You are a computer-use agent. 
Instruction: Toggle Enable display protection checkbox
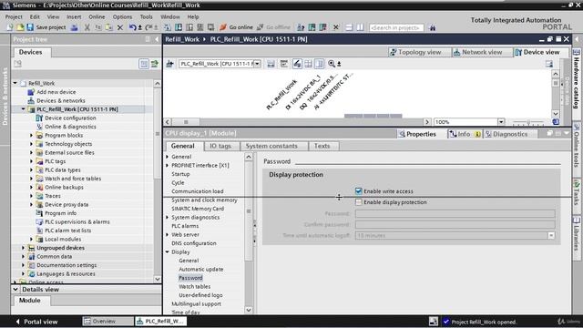(358, 202)
